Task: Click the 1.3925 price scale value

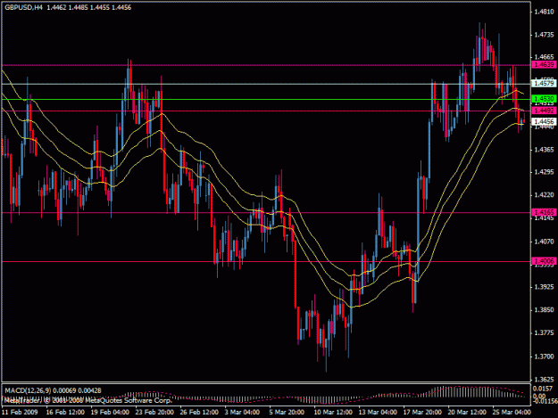Action: point(544,287)
